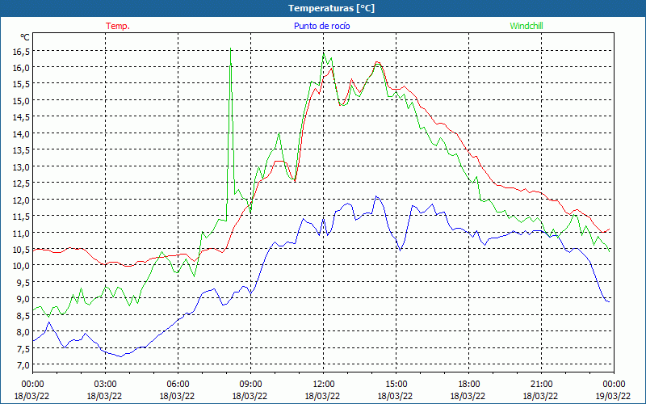The height and width of the screenshot is (404, 646).
Task: Click the 14,5 y-axis value
Action: (22, 117)
